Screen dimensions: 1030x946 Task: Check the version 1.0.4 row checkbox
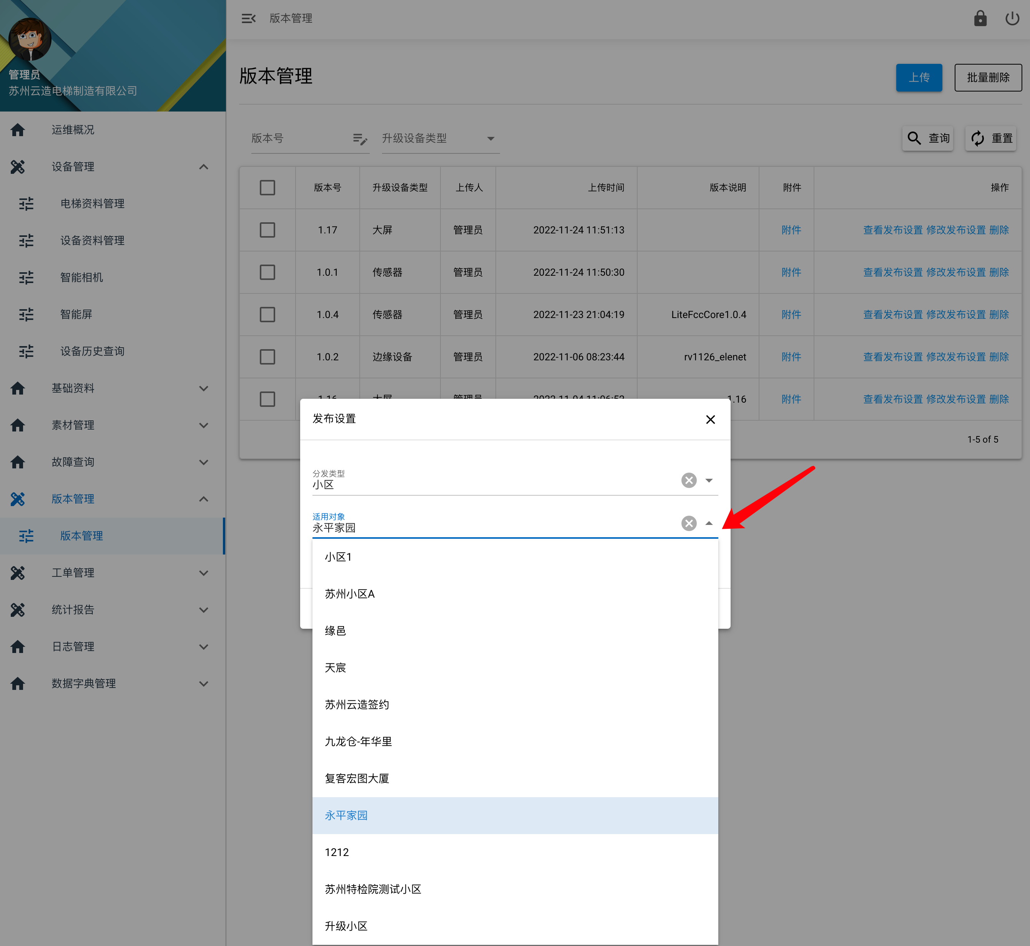click(267, 314)
